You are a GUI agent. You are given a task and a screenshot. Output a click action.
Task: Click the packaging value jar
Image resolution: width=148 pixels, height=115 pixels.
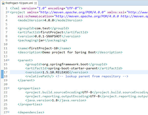41,40
